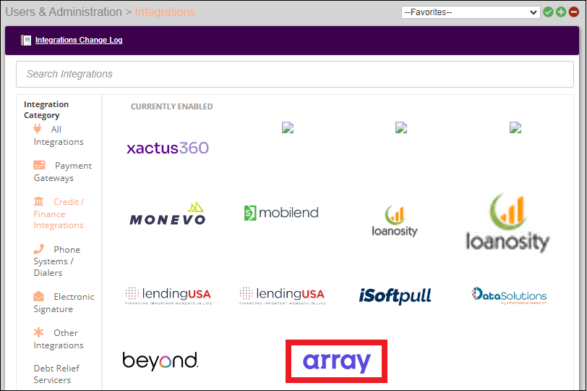Open the DataSolutions integration
Viewport: 587px width, 391px height.
(x=509, y=295)
